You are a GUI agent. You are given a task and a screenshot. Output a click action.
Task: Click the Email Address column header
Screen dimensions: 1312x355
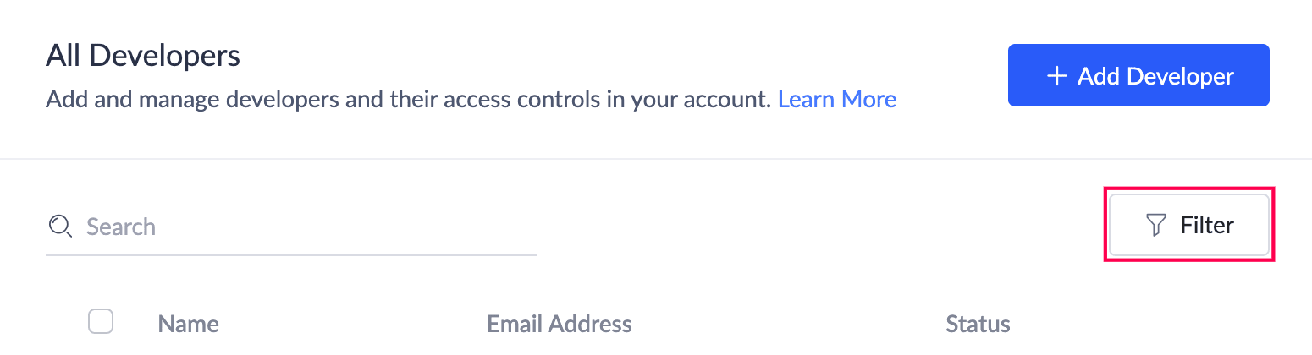(x=559, y=324)
